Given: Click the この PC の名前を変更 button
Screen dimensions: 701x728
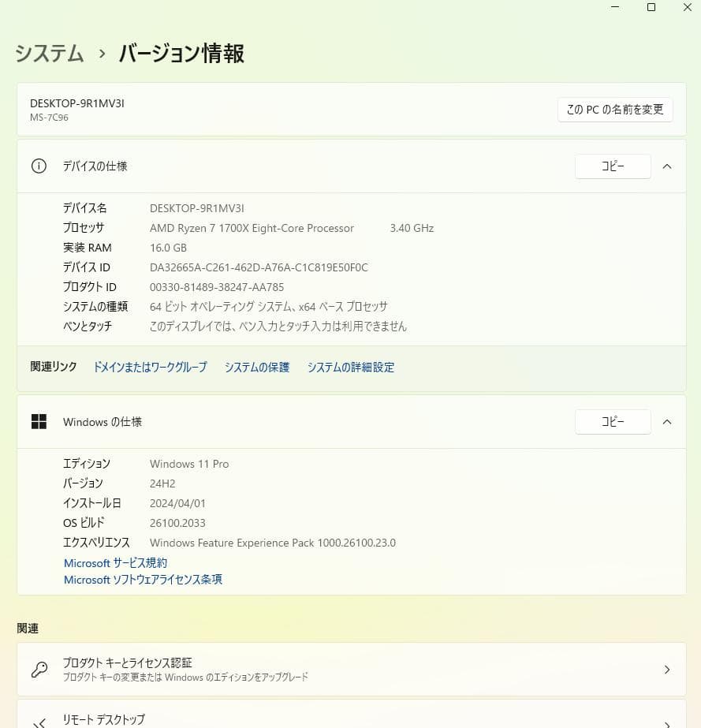Looking at the screenshot, I should point(614,110).
